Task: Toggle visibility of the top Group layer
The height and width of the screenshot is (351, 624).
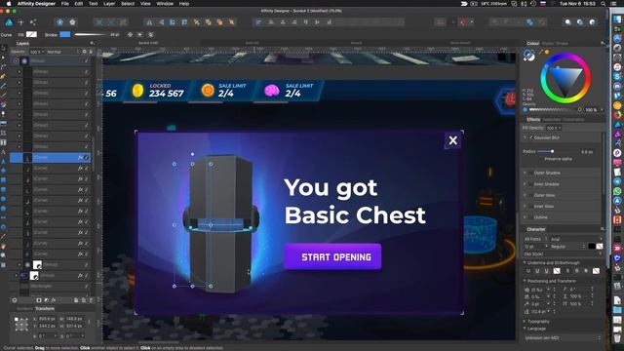Action: pos(87,60)
